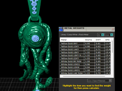122x91 pixels.
Task: Select the White Gold:14K PdW row
Action: point(85,73)
